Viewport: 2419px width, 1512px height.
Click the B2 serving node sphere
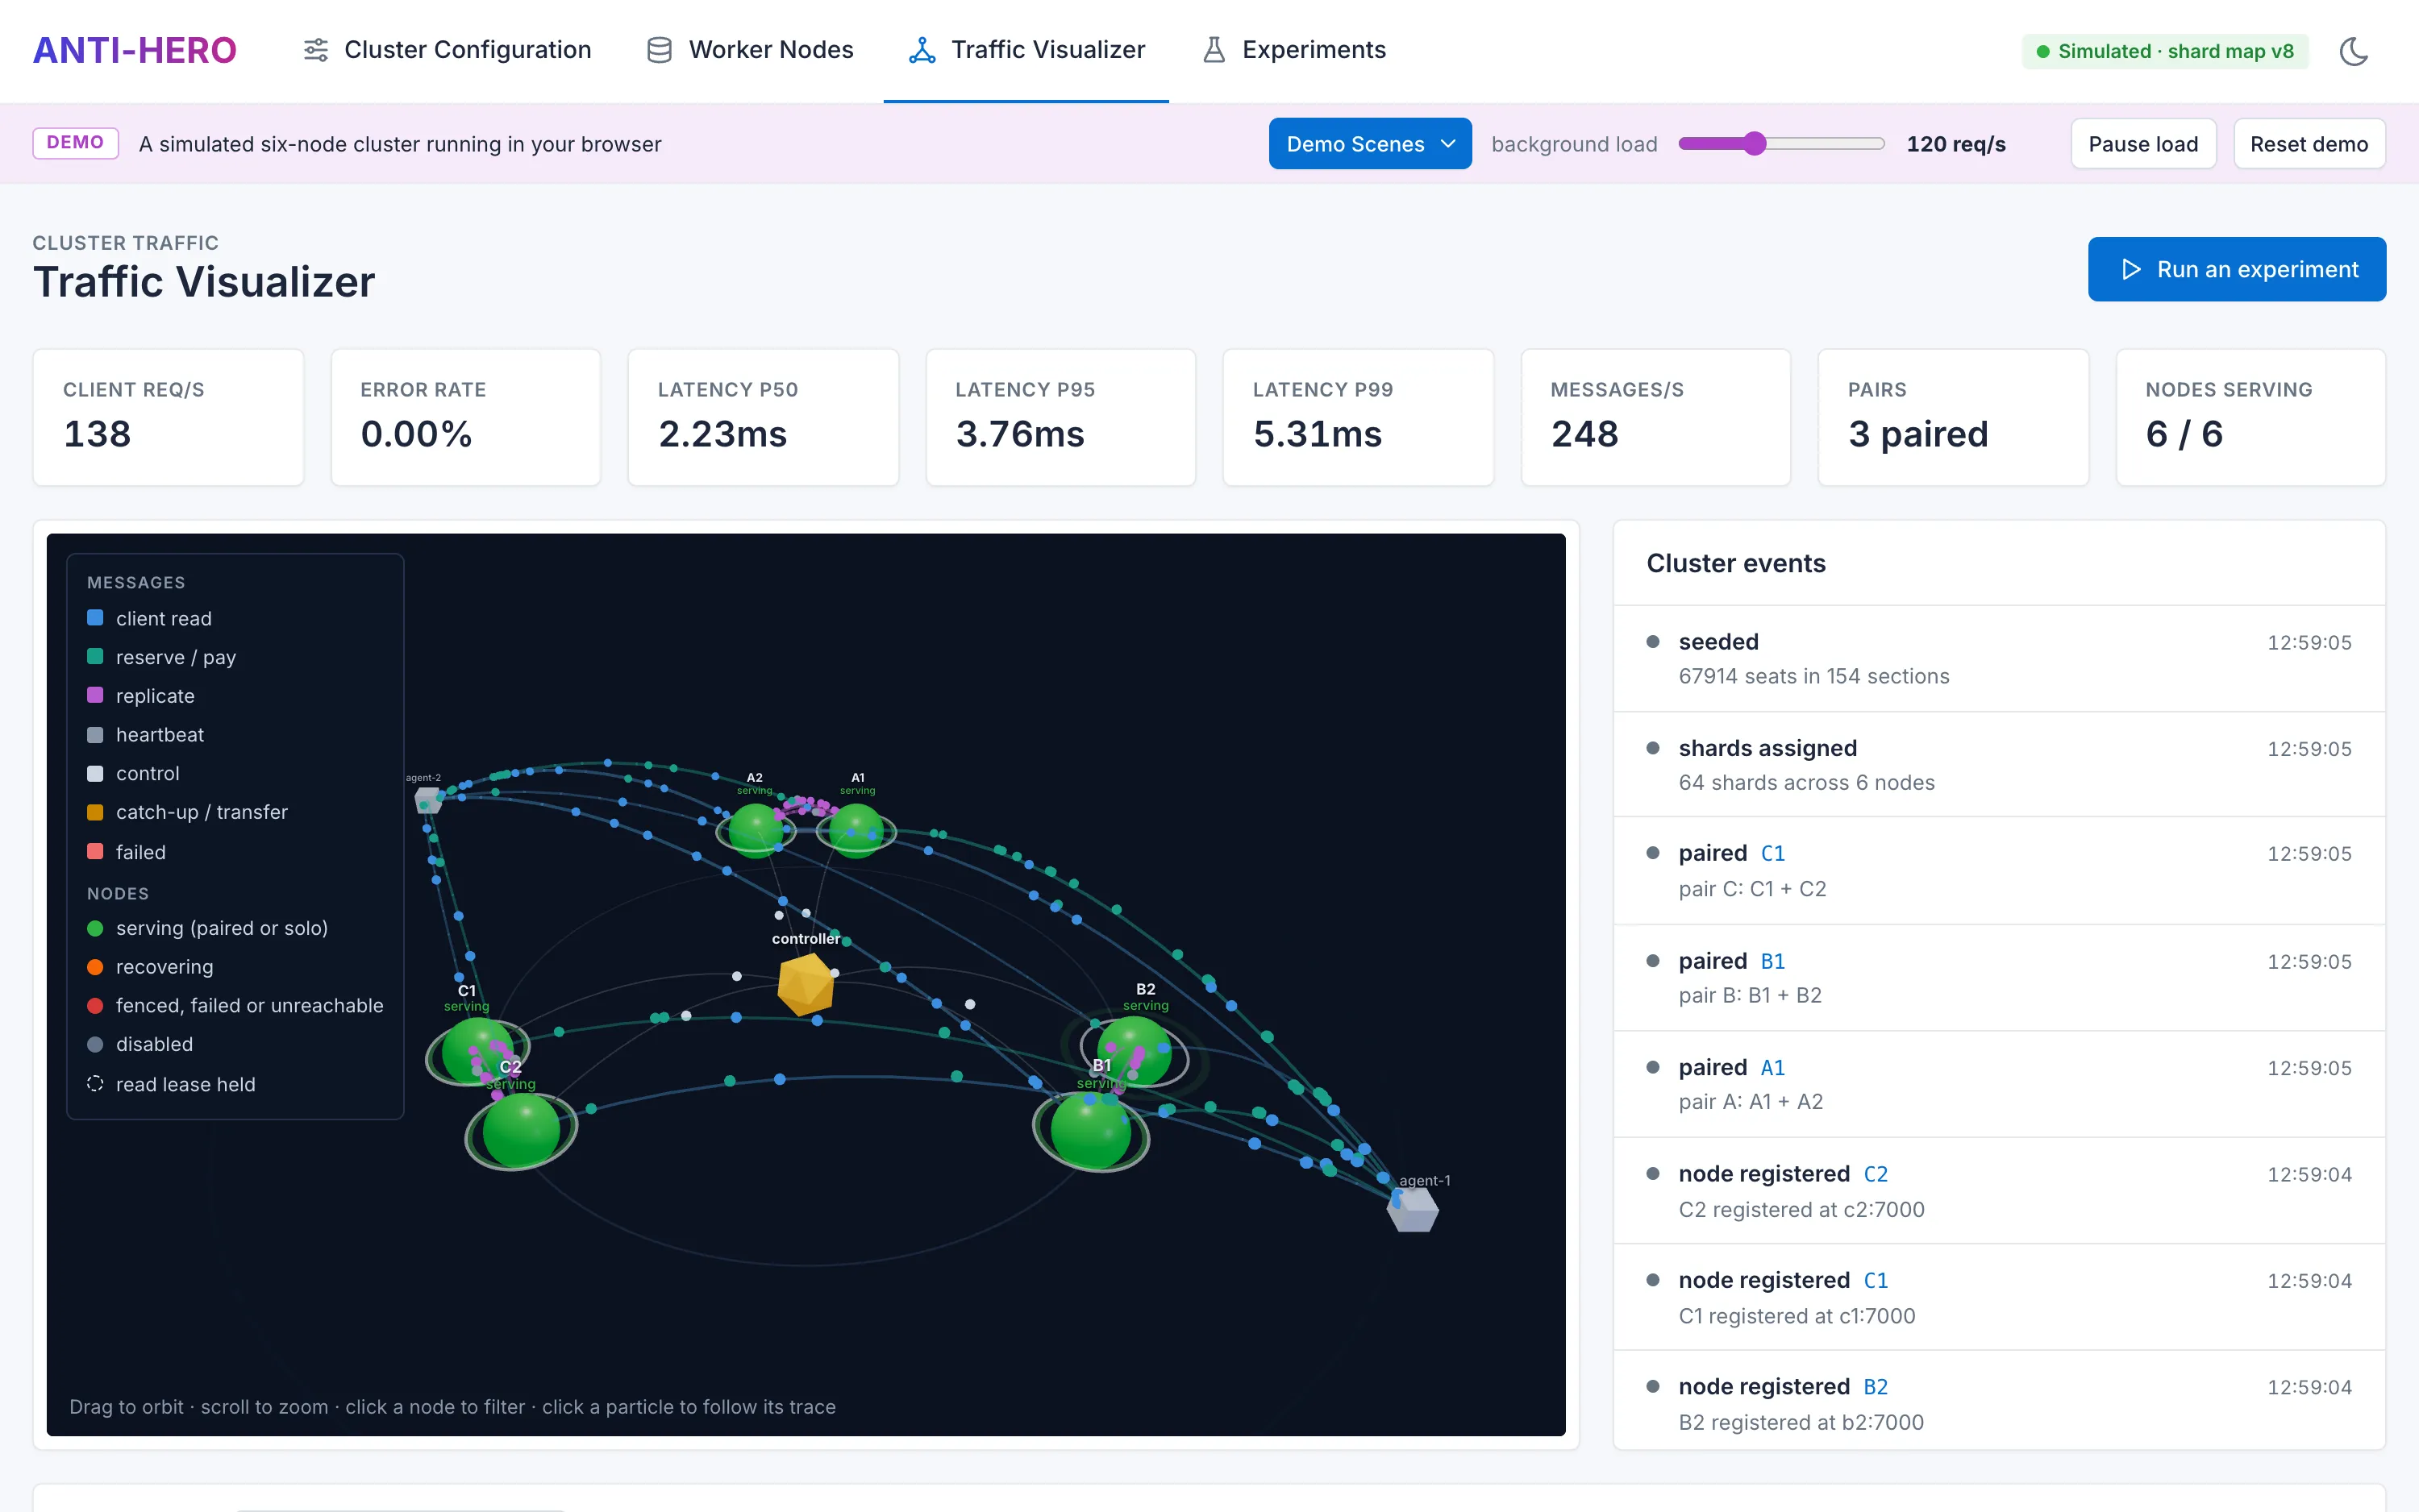(x=1134, y=1051)
